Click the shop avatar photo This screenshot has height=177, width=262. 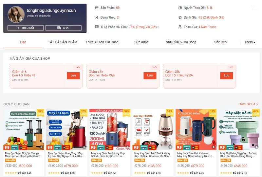coord(16,14)
